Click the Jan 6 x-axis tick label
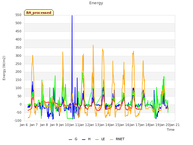The height and width of the screenshot is (145, 193). (24, 125)
